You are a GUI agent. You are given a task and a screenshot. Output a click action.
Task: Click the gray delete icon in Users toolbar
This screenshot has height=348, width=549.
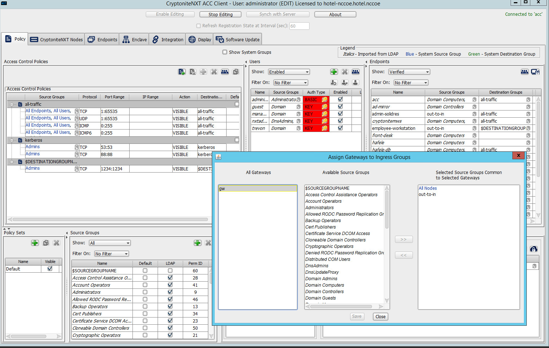pyautogui.click(x=345, y=72)
